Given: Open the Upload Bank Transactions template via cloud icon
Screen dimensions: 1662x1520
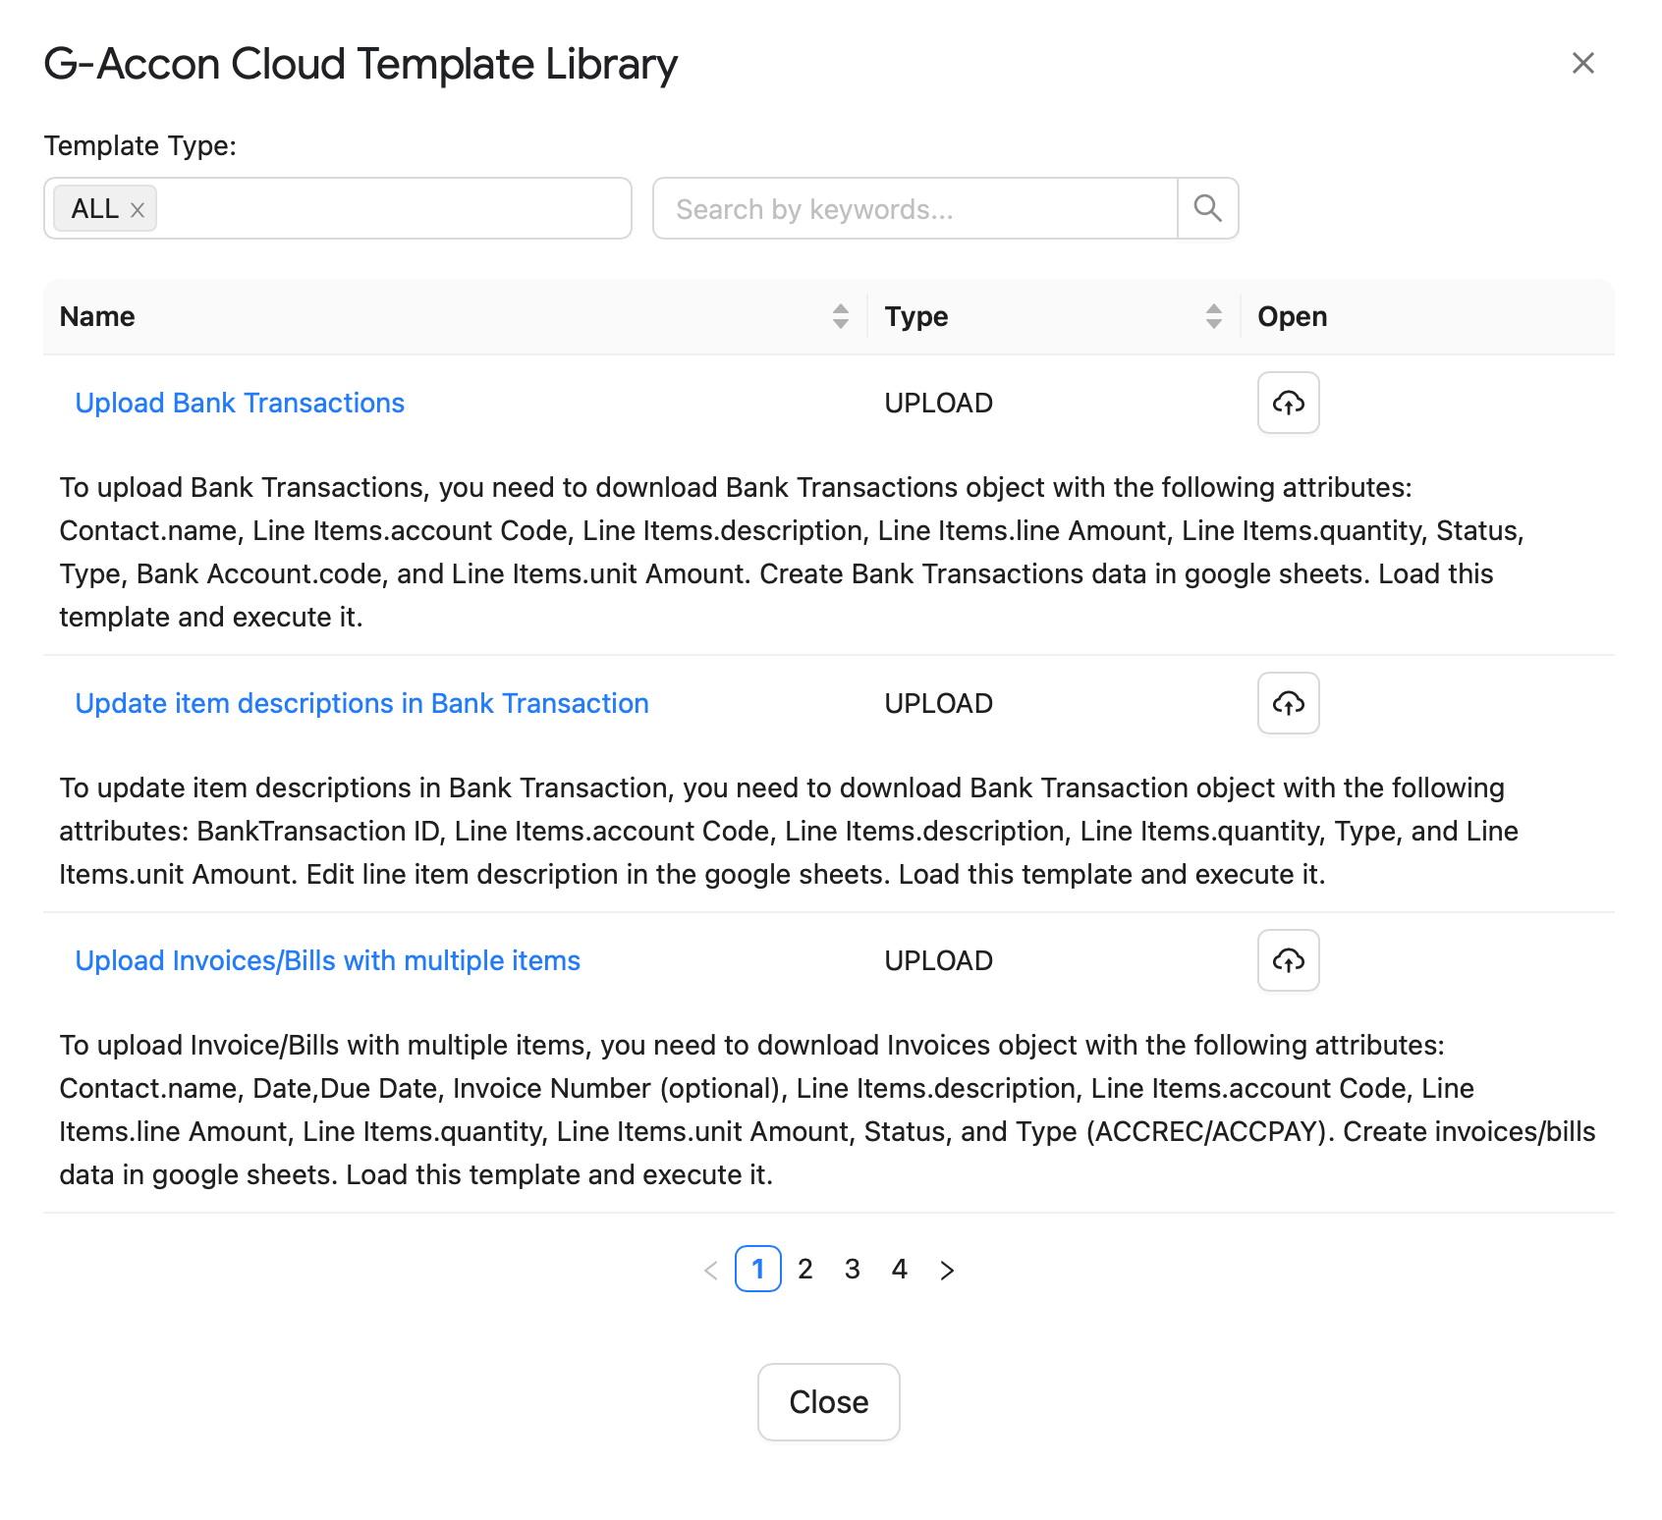Looking at the screenshot, I should point(1288,403).
